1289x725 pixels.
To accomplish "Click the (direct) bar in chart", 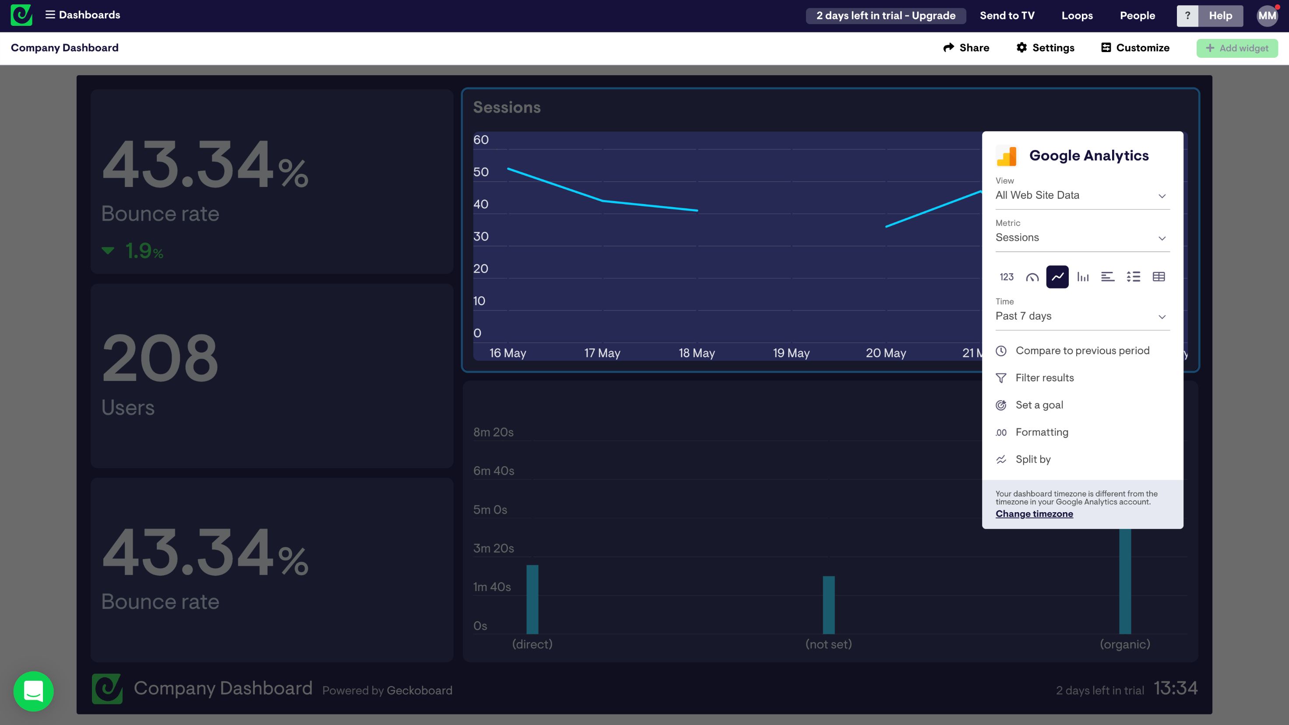I will coord(532,599).
